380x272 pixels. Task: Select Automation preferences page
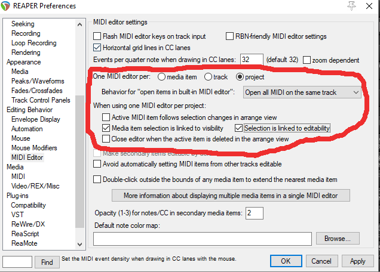pyautogui.click(x=27, y=129)
